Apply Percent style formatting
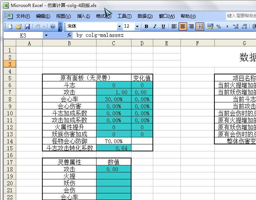Screen dimensions: 256x200 [219, 27]
